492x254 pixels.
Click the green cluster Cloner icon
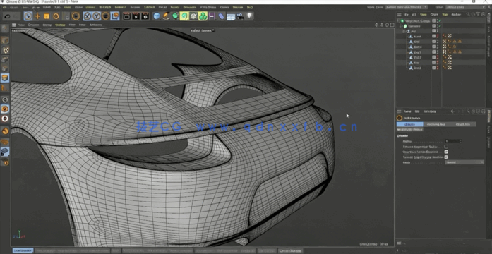pos(203,16)
